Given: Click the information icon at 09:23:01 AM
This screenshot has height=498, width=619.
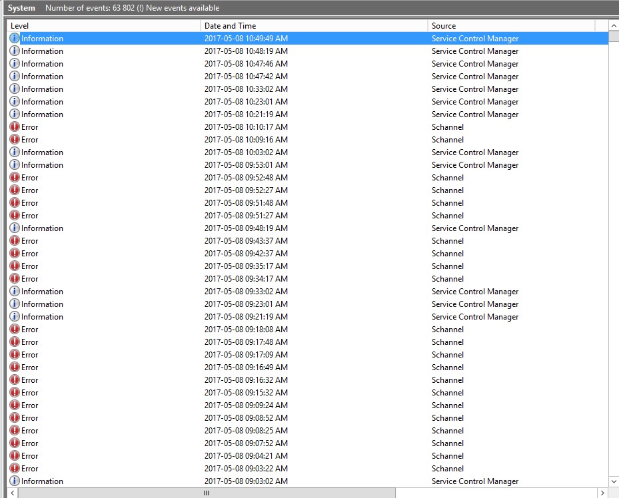Looking at the screenshot, I should pyautogui.click(x=15, y=304).
